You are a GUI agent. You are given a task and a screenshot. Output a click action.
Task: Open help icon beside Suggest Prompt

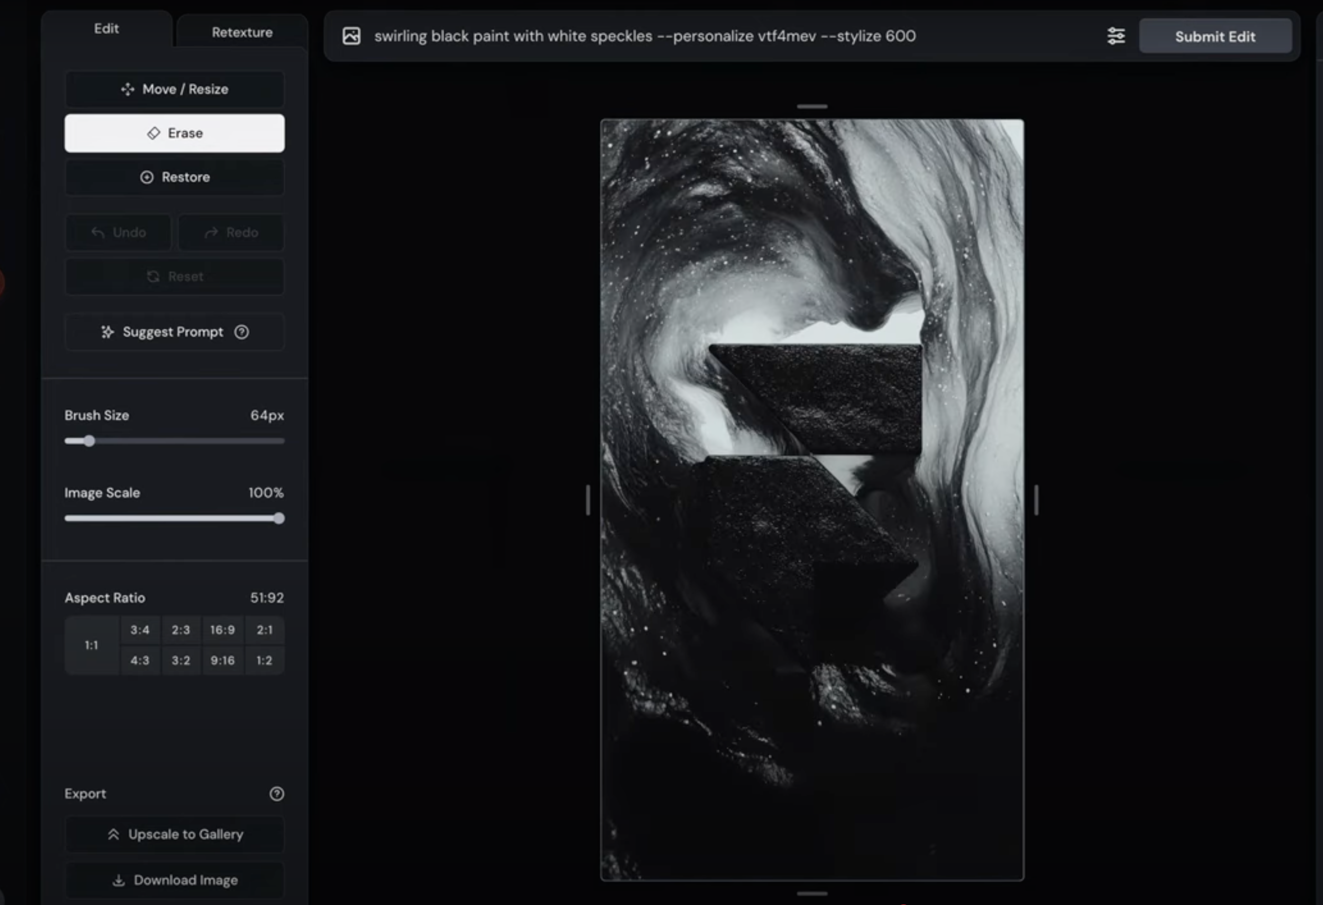[x=241, y=332]
